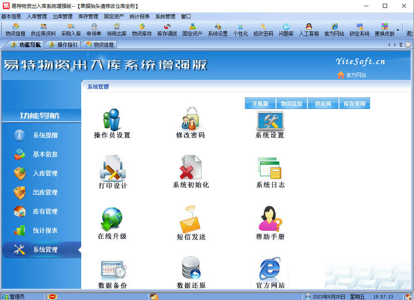Open 固定资产 toolbar icon
Viewport: 414px width, 300px height.
click(192, 30)
